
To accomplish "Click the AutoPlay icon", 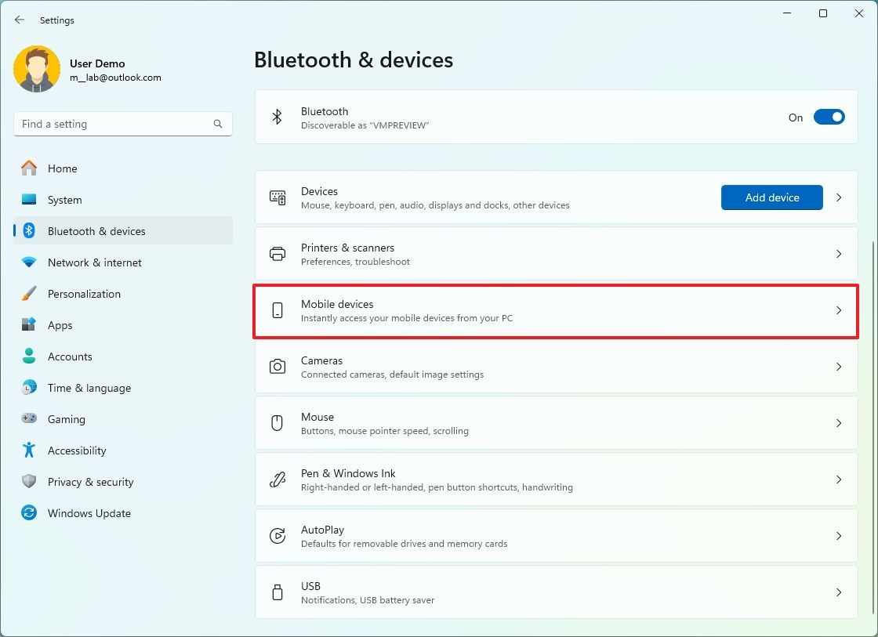I will (278, 536).
